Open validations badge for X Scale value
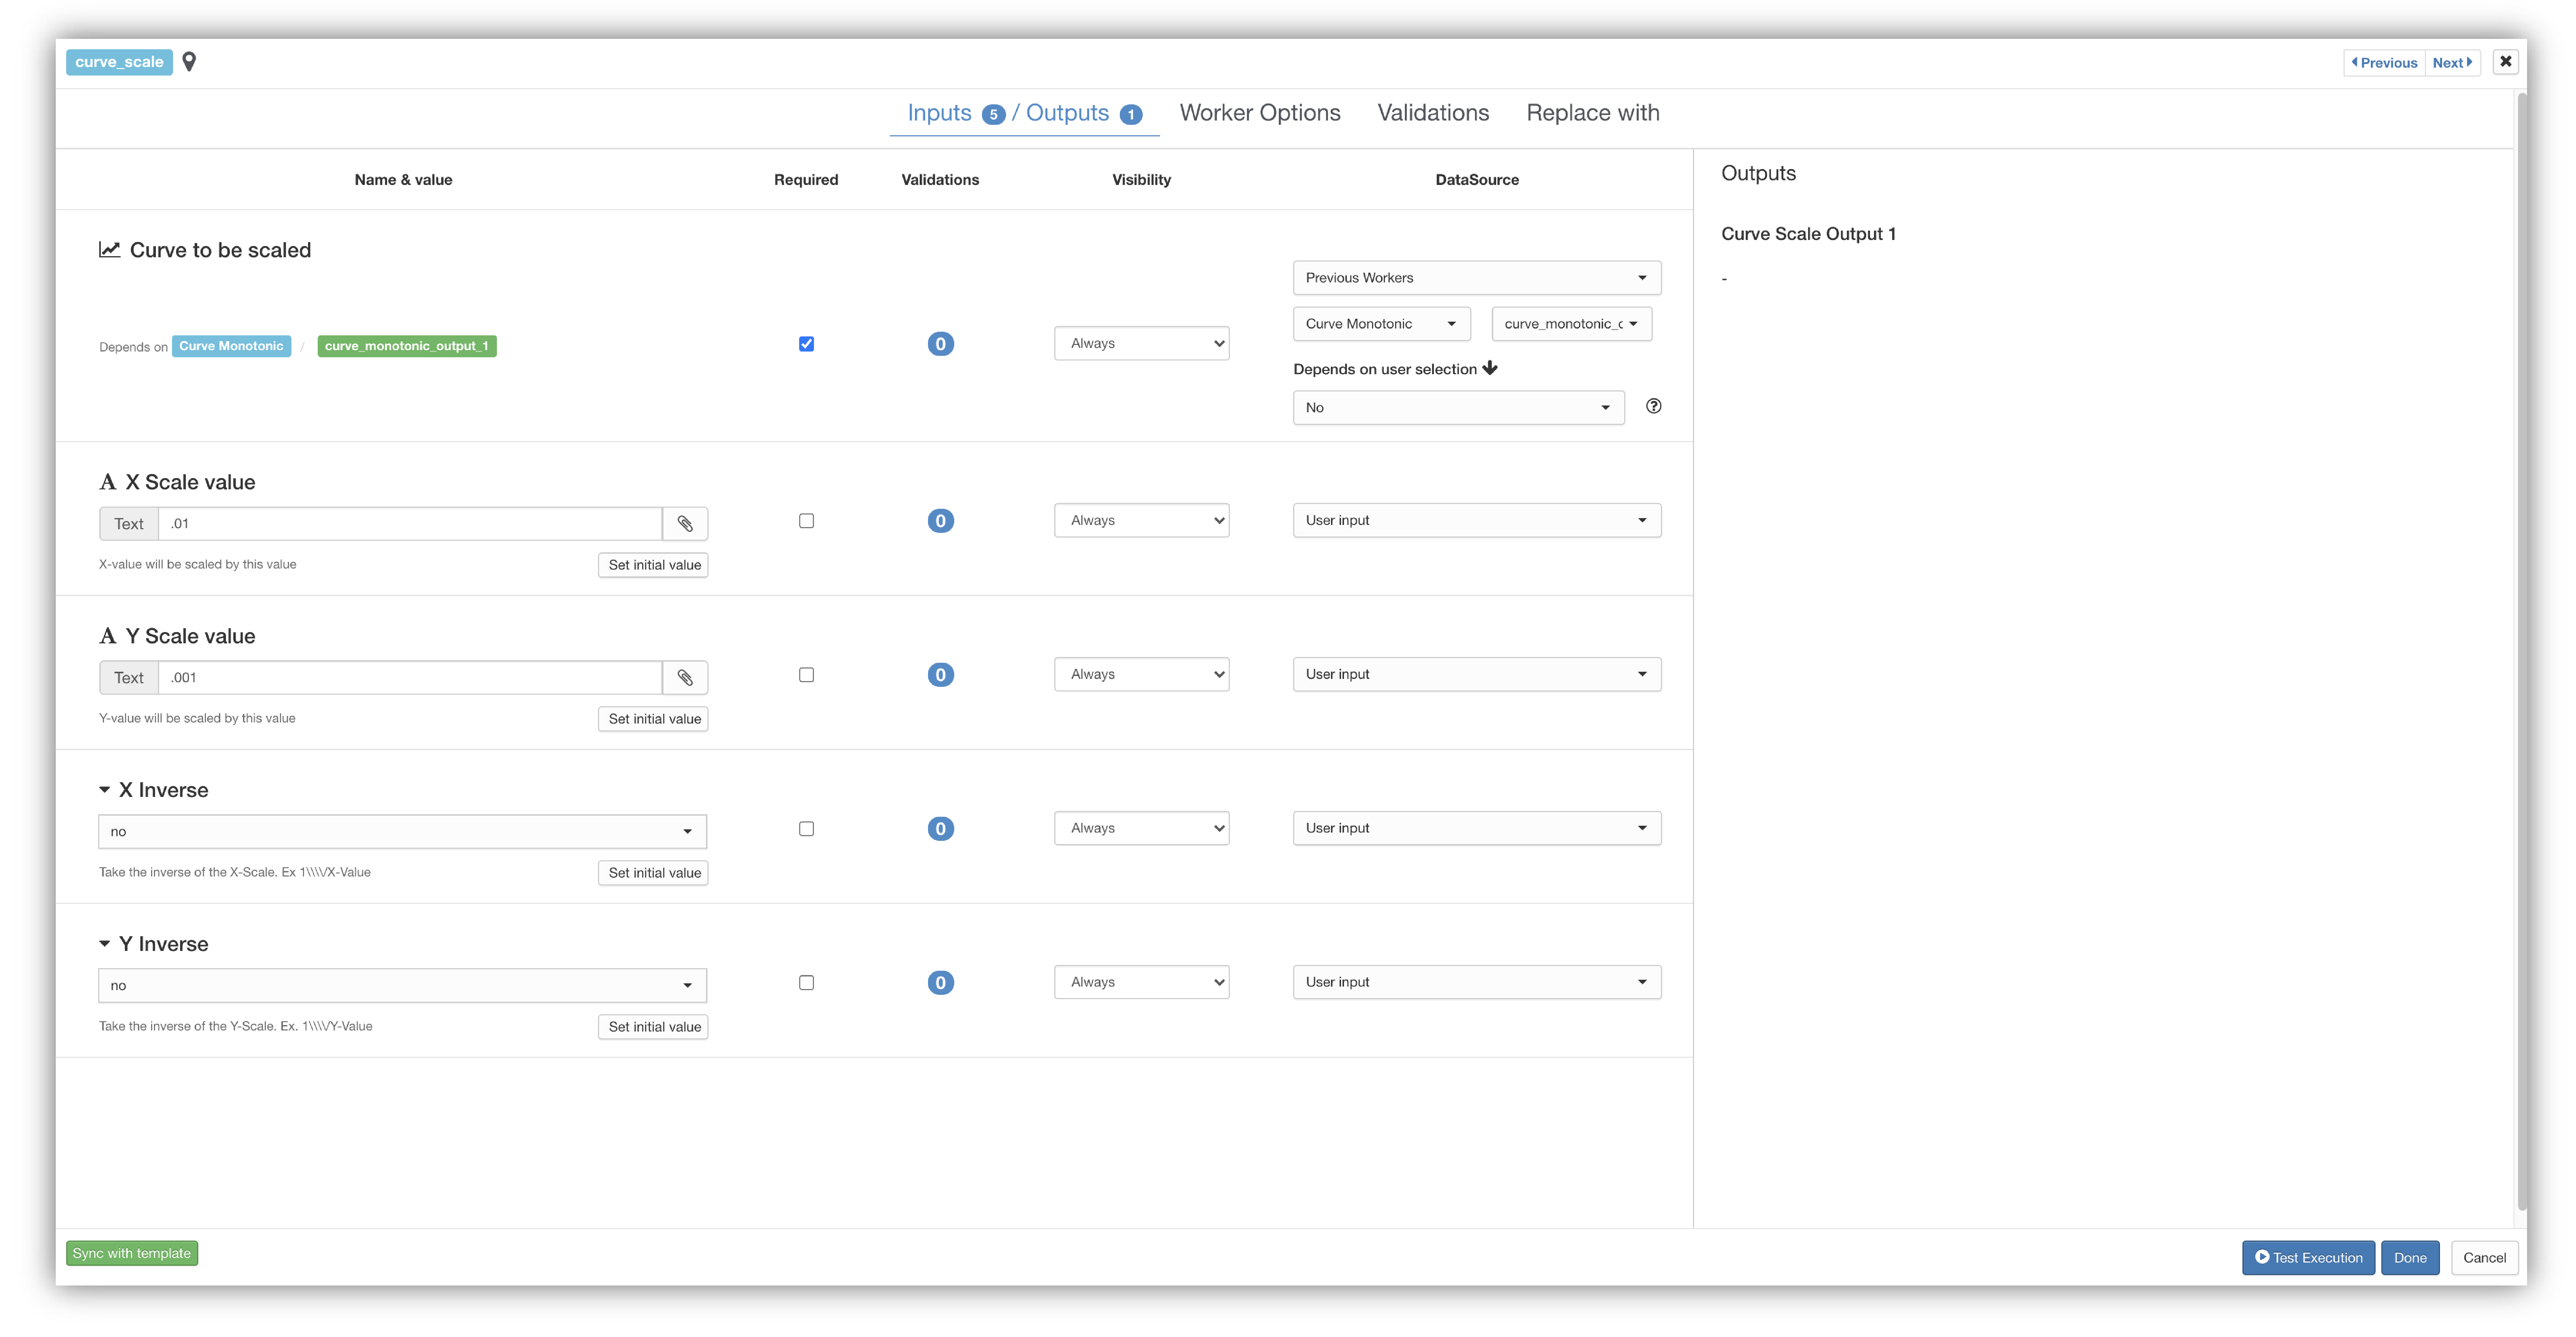Viewport: 2576px width, 1337px height. (940, 521)
